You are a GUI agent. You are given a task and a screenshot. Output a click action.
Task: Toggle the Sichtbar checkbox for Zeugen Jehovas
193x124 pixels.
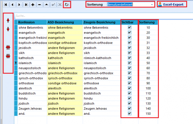pyautogui.click(x=130, y=108)
